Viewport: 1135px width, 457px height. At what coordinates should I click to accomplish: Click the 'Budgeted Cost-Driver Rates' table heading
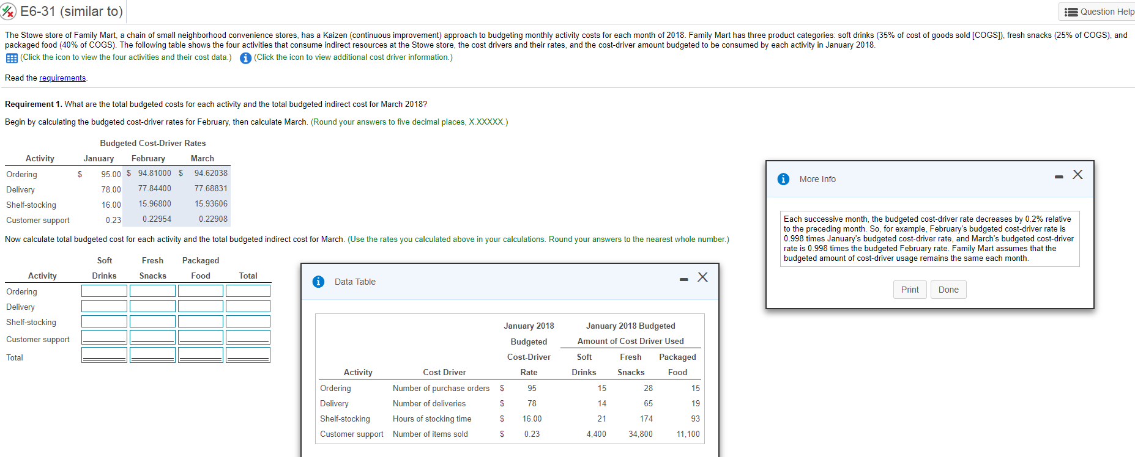[153, 143]
